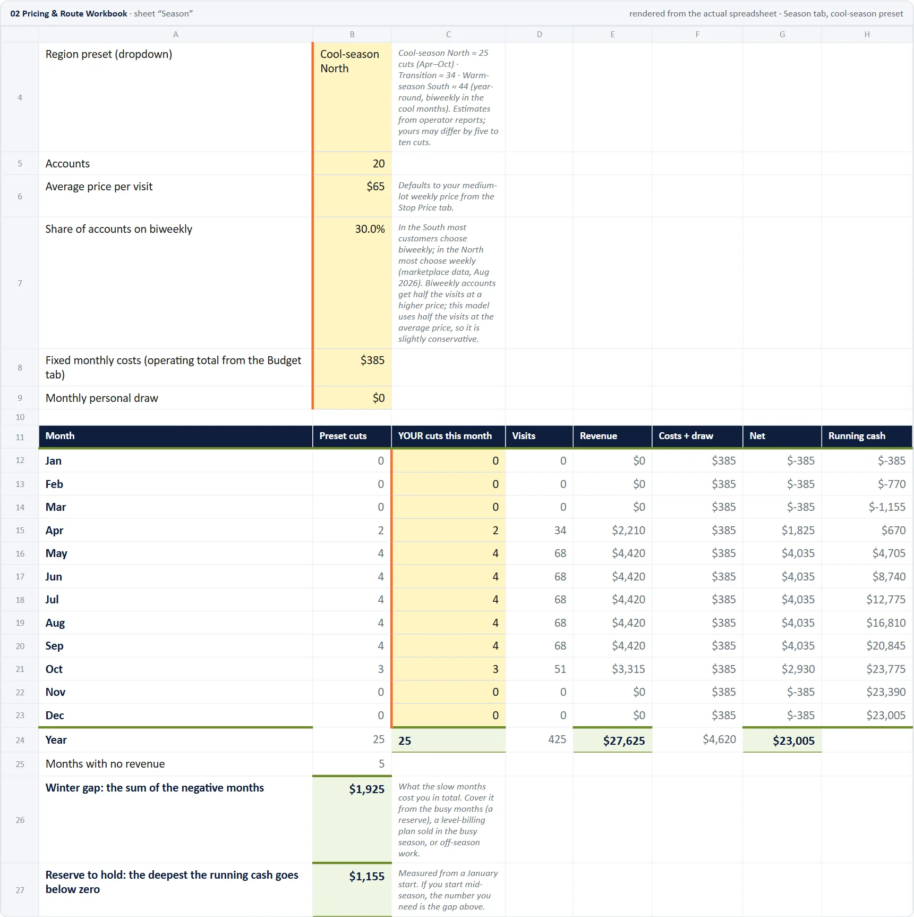914x917 pixels.
Task: Click the 'YOUR cuts this month' header cell
Action: click(448, 436)
